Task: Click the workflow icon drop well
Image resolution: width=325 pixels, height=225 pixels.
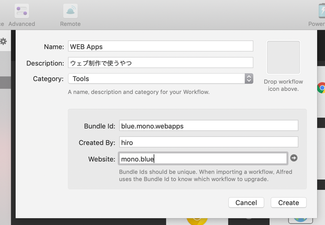Action: [x=283, y=58]
